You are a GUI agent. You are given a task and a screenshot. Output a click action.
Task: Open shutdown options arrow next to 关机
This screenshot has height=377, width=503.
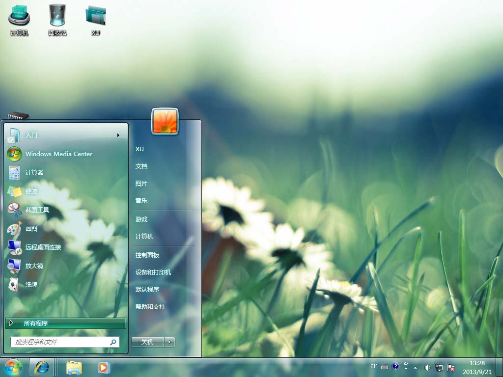(x=170, y=342)
